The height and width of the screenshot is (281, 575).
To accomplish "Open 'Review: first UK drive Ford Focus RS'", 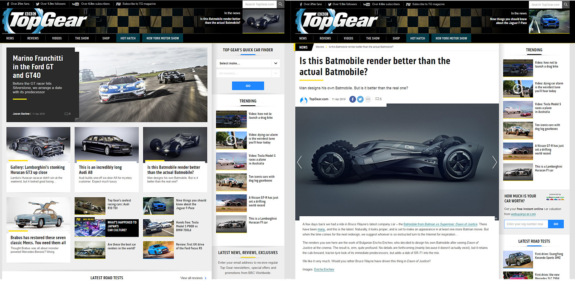I will click(175, 250).
